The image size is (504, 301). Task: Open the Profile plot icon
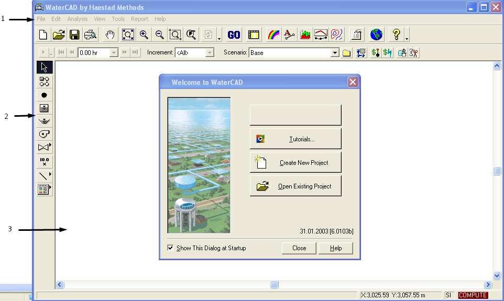click(x=321, y=35)
